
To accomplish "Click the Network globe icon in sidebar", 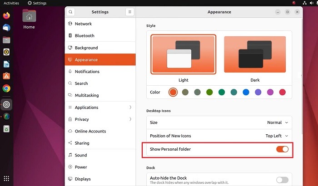I will pyautogui.click(x=70, y=24).
